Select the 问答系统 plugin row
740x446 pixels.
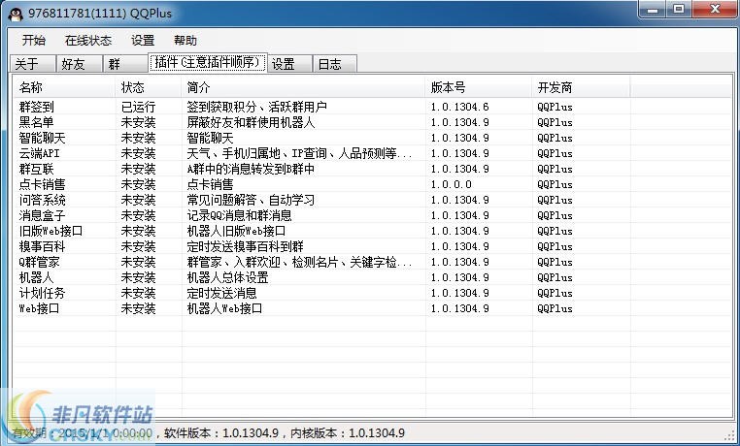tap(372, 200)
